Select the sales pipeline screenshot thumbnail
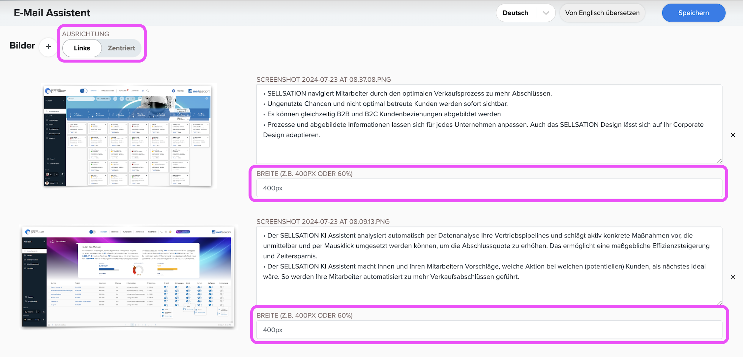The image size is (743, 357). pos(128,136)
